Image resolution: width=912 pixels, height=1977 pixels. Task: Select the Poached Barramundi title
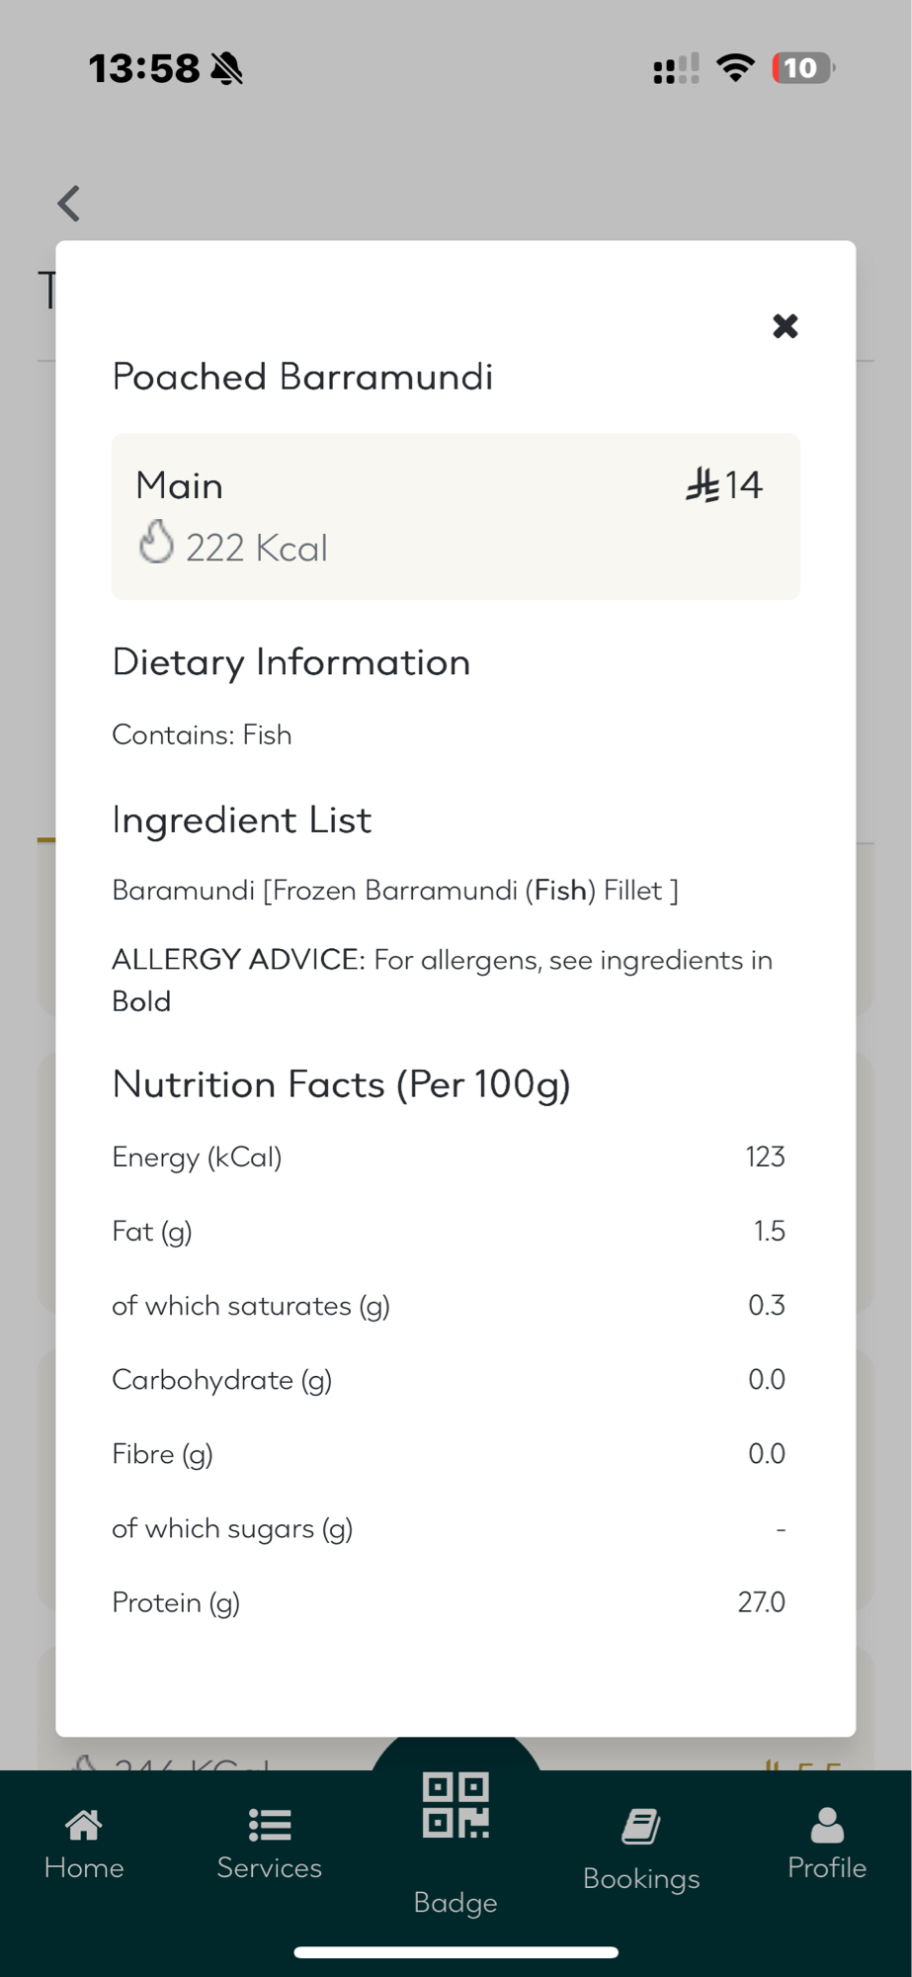pyautogui.click(x=302, y=377)
